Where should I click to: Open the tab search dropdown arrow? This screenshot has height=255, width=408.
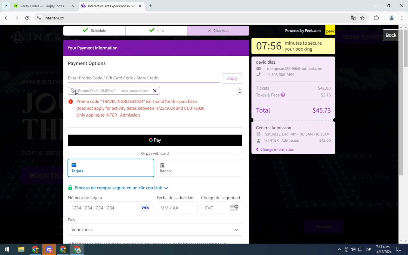6,6
